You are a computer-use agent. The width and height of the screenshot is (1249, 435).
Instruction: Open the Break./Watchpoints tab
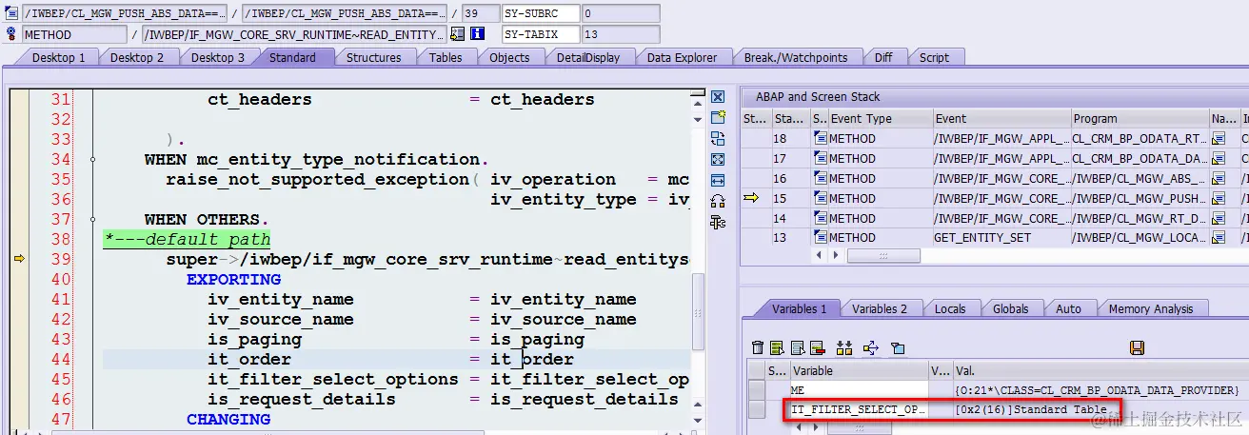pos(795,58)
